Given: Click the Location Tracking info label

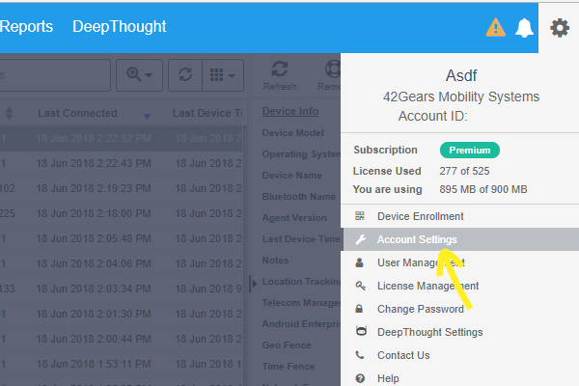Looking at the screenshot, I should [x=301, y=282].
